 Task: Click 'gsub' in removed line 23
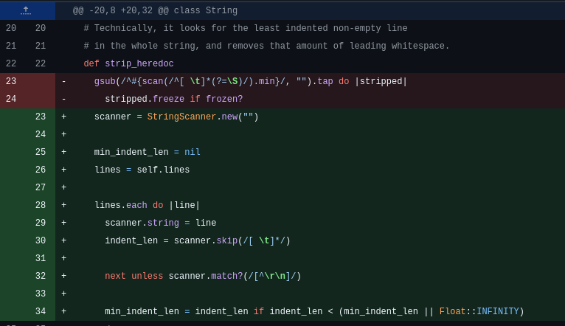click(x=105, y=81)
